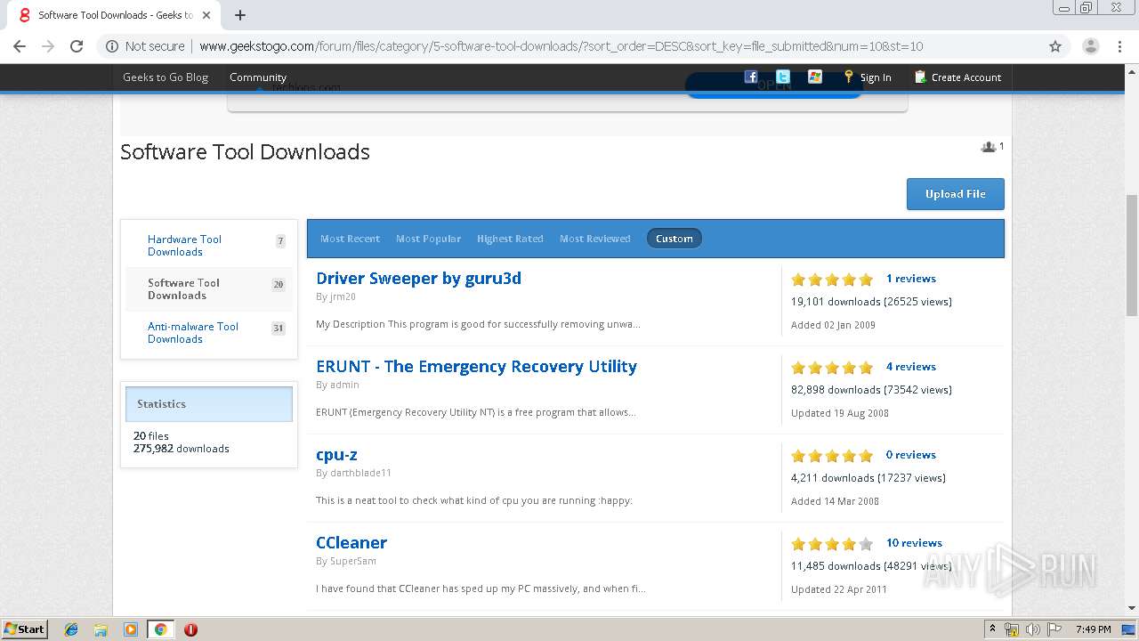
Task: Sort by the Most Reviewed tab
Action: [x=594, y=239]
